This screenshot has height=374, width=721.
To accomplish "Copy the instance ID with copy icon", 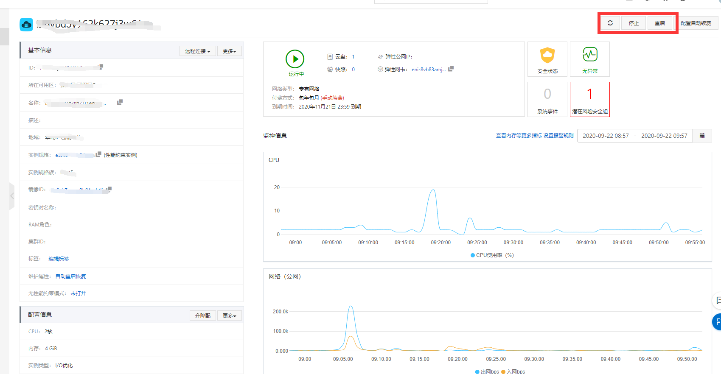I will (x=101, y=67).
